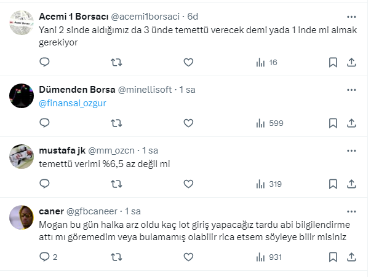
Task: View the 599 views analytics icon
Action: pos(268,123)
